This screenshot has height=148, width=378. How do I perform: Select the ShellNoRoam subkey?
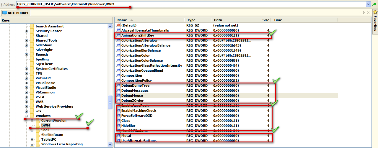coord(52,135)
